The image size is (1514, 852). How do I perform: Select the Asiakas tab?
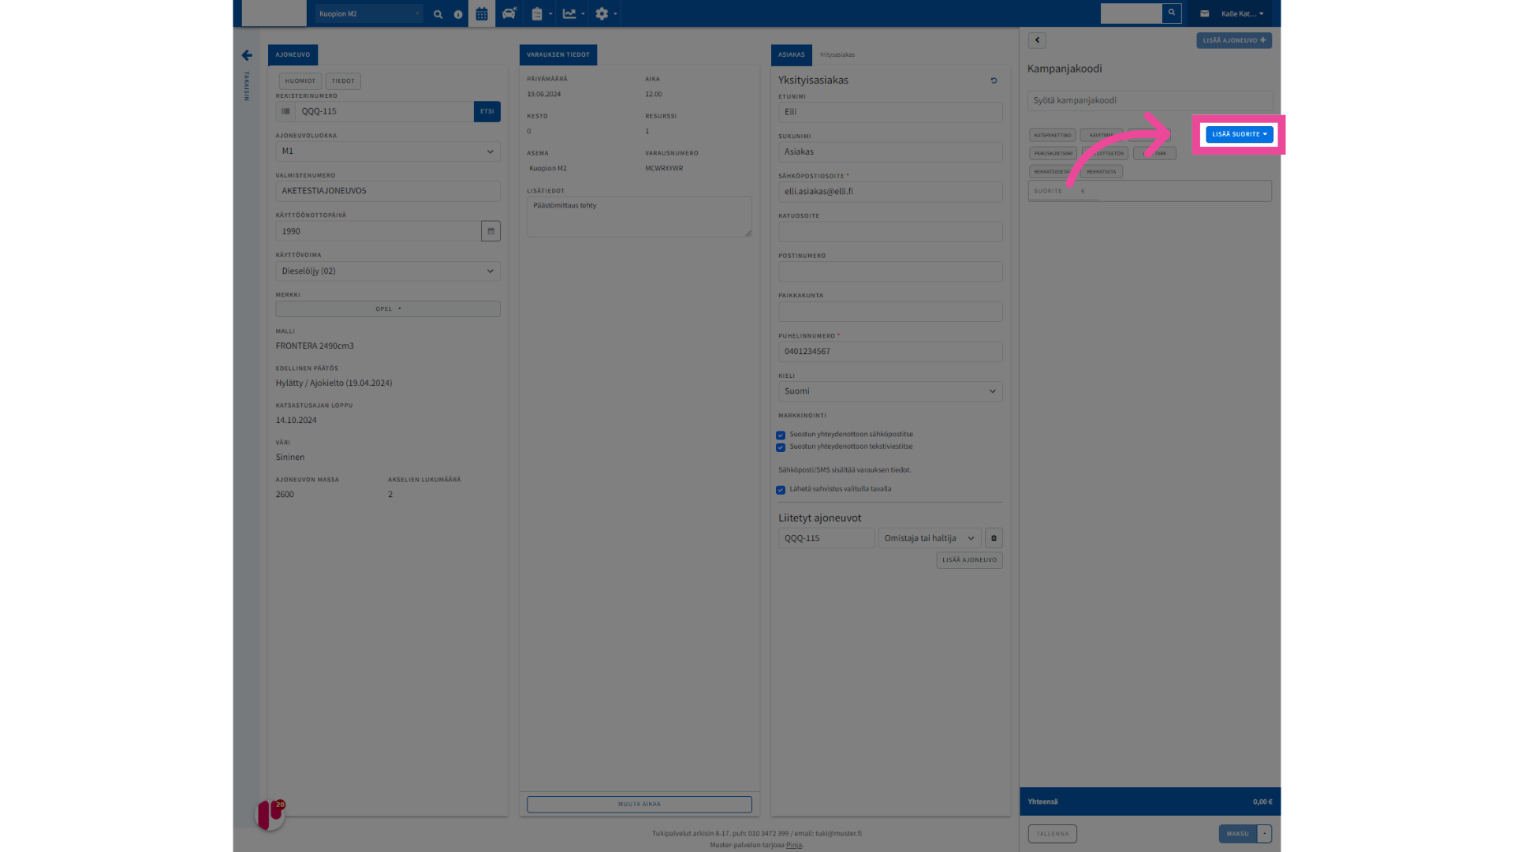pos(792,54)
